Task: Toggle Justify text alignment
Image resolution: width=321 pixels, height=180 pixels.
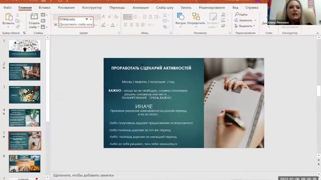Action: [x=142, y=25]
